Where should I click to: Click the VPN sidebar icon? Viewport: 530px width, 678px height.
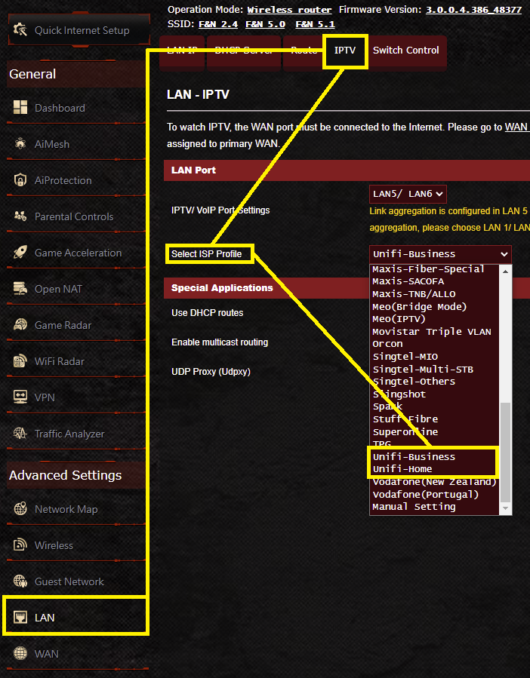20,397
